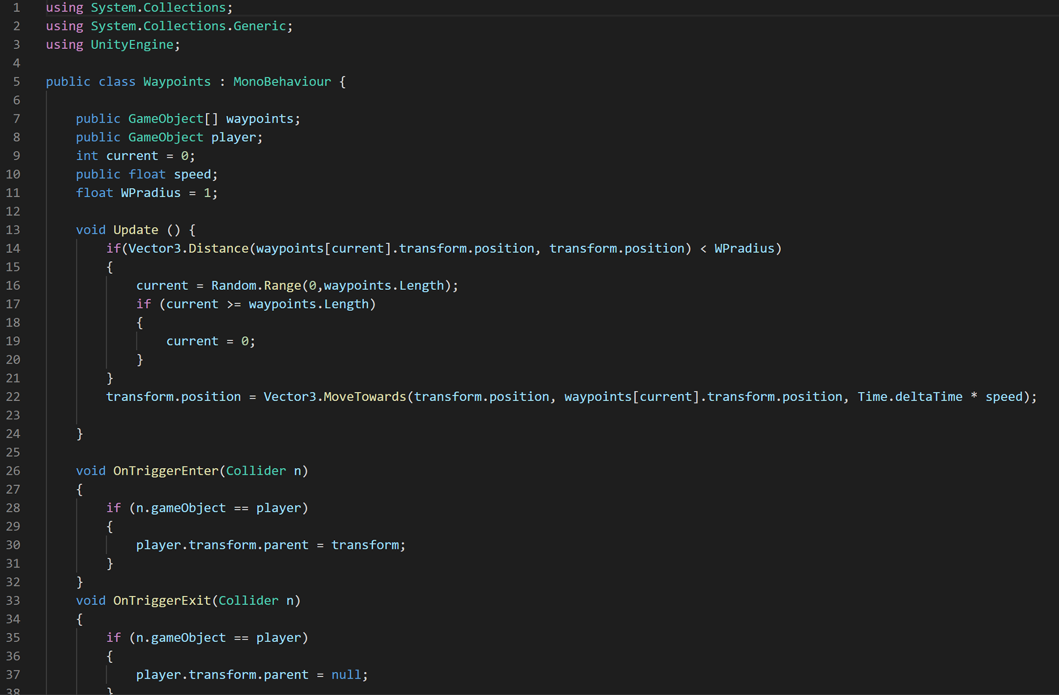Click the OnTriggerEnter method name on line 26

(x=165, y=471)
